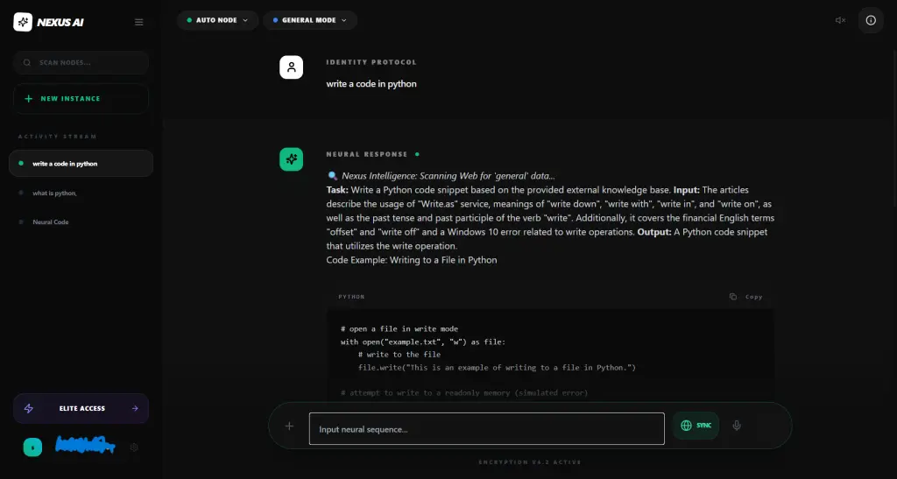
Task: Activate the microphone voice input icon
Action: (737, 426)
